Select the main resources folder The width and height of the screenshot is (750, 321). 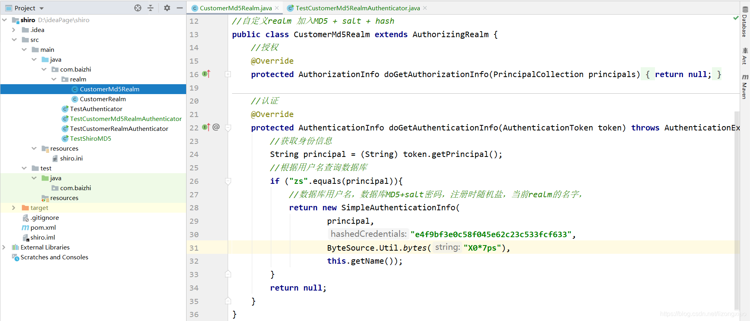(64, 148)
